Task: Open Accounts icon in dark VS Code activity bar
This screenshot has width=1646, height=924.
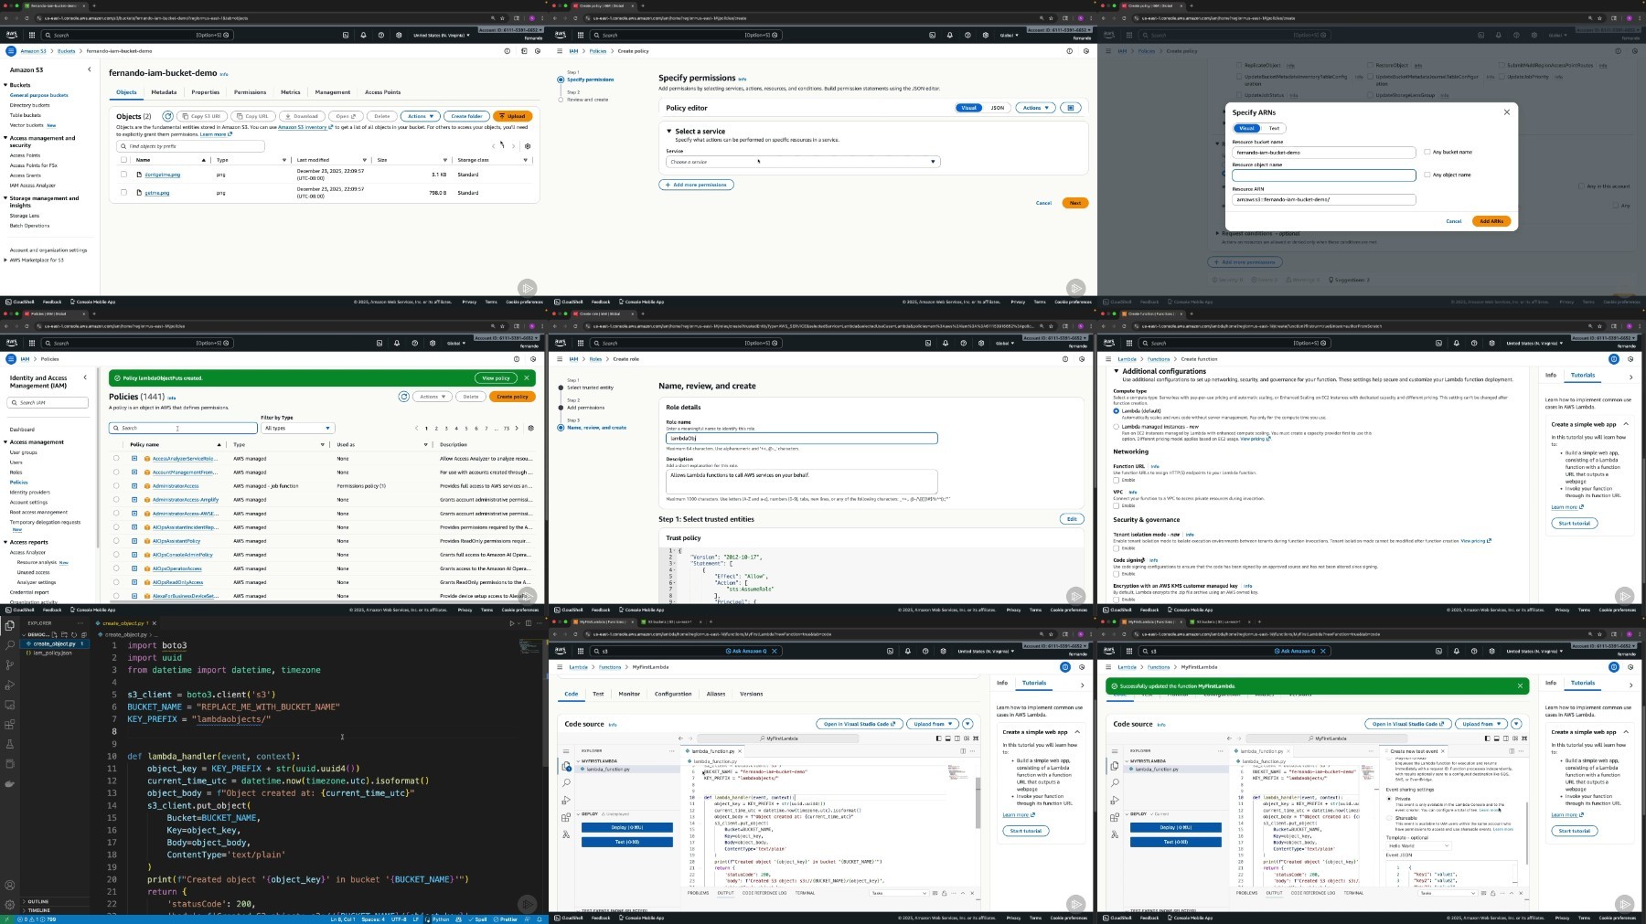Action: 9,885
